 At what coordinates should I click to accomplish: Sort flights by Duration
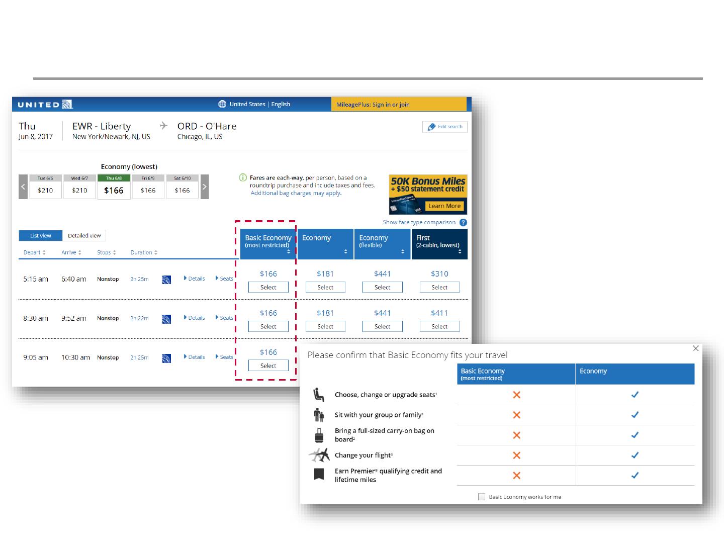coord(144,252)
